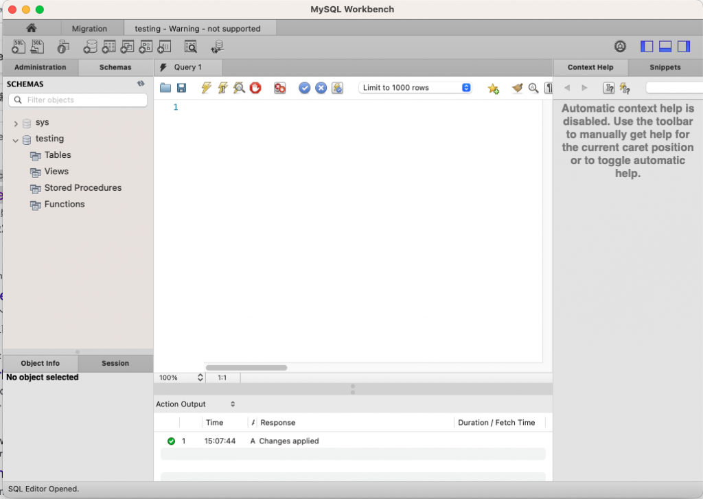Open the object inspector toolbar icon

[63, 47]
